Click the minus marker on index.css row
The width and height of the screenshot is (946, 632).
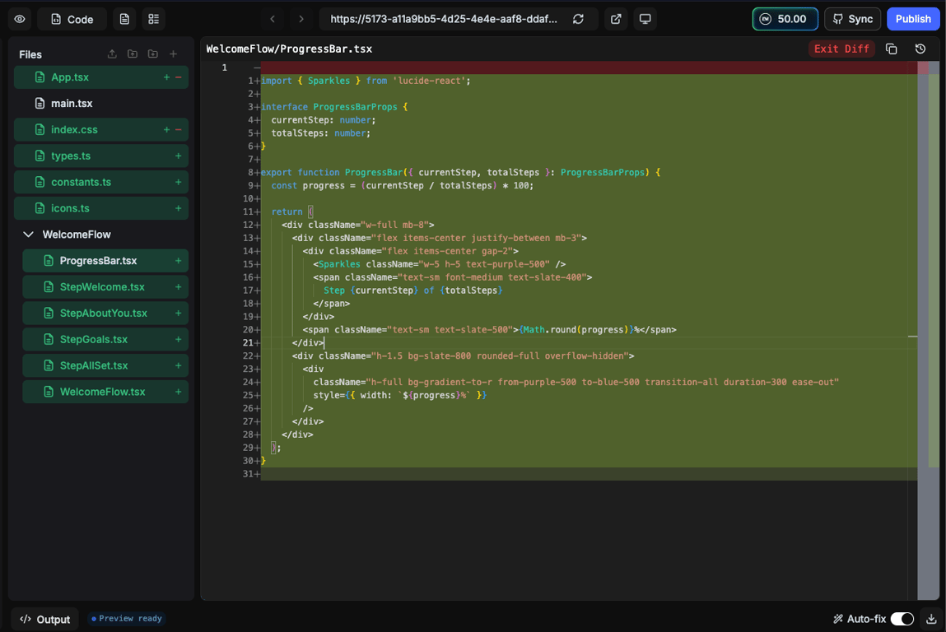(179, 130)
